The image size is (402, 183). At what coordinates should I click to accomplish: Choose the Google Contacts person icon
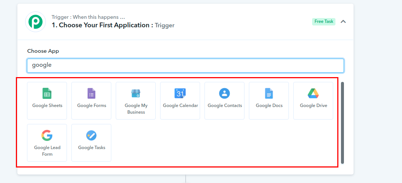224,93
